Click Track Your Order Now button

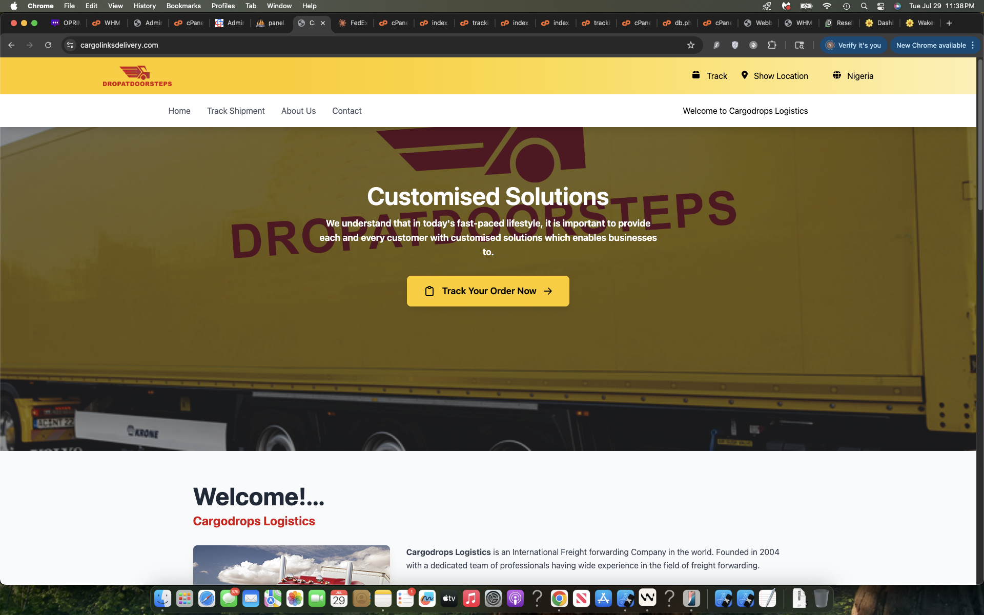488,291
